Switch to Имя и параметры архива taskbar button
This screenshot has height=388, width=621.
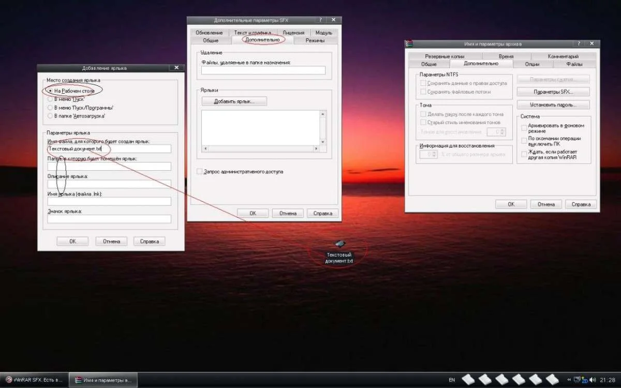point(102,379)
